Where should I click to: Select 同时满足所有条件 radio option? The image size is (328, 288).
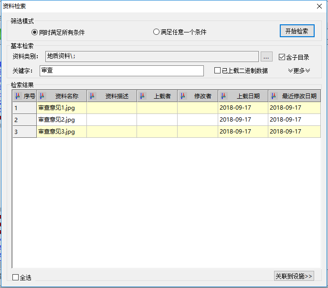[x=34, y=32]
